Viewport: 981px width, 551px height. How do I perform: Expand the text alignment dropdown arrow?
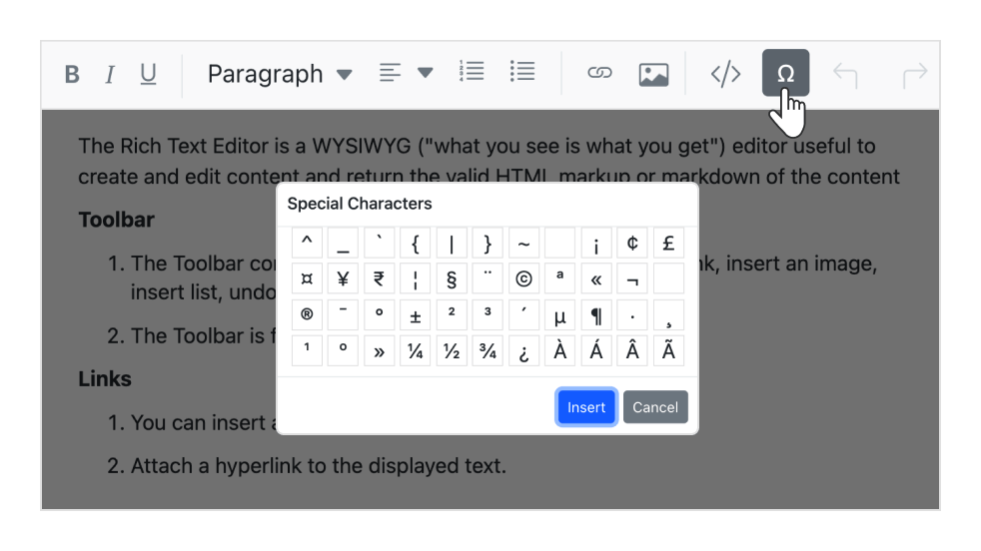426,73
